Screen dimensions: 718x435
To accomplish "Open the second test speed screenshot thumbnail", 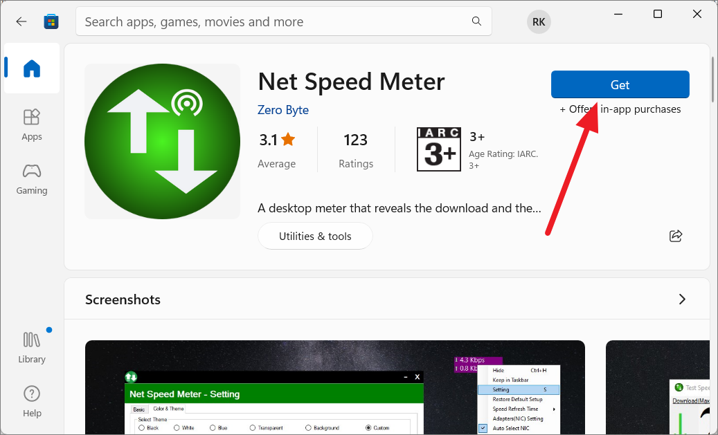I will point(658,387).
